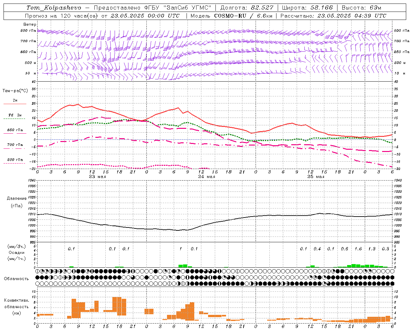Click the 'Широта: 58.166' latitude value
Image resolution: width=411 pixels, height=329 pixels.
point(308,8)
